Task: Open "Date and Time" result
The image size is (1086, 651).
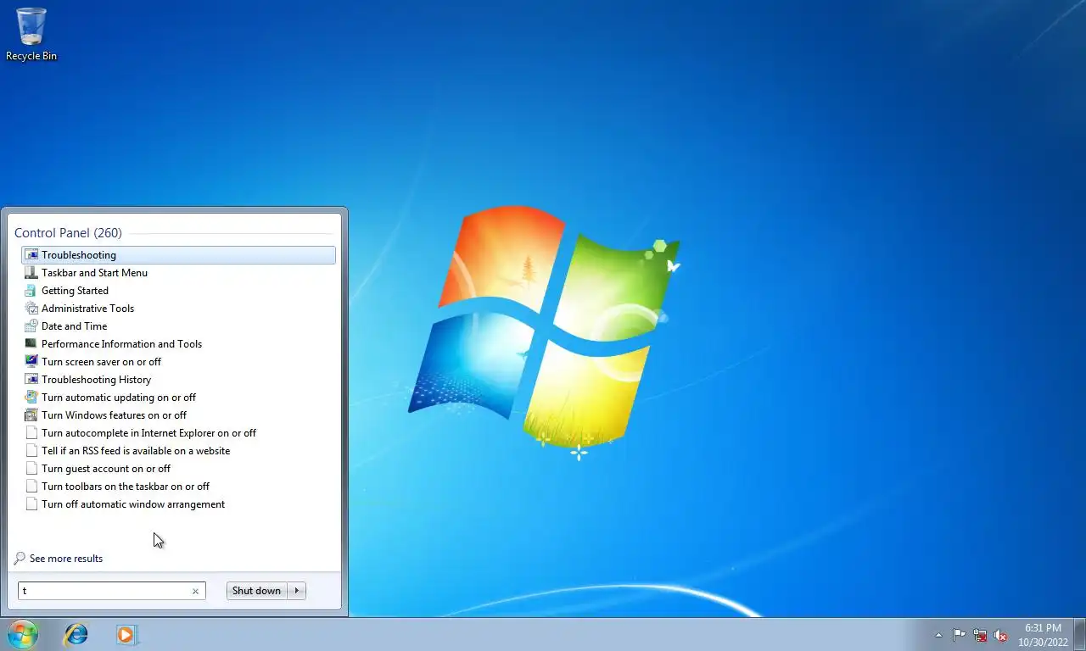Action: tap(178, 326)
